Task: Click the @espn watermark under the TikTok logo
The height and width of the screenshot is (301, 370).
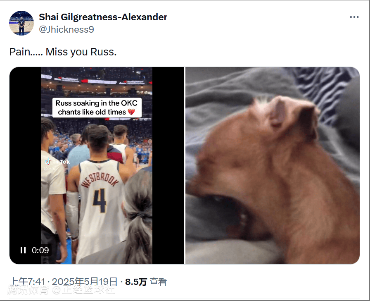Action: pos(50,168)
